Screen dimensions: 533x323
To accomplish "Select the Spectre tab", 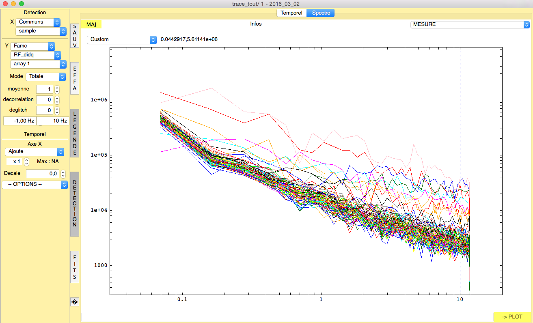I will (x=321, y=13).
